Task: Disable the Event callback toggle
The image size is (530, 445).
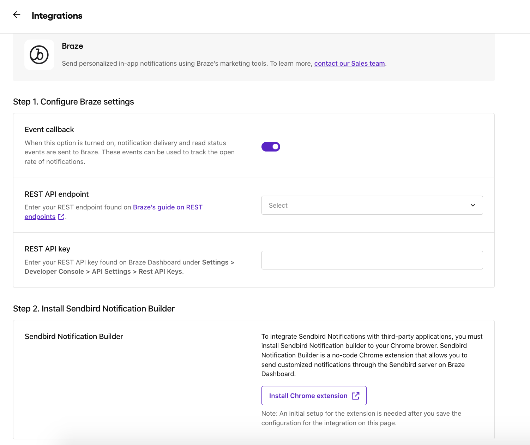Action: tap(271, 147)
